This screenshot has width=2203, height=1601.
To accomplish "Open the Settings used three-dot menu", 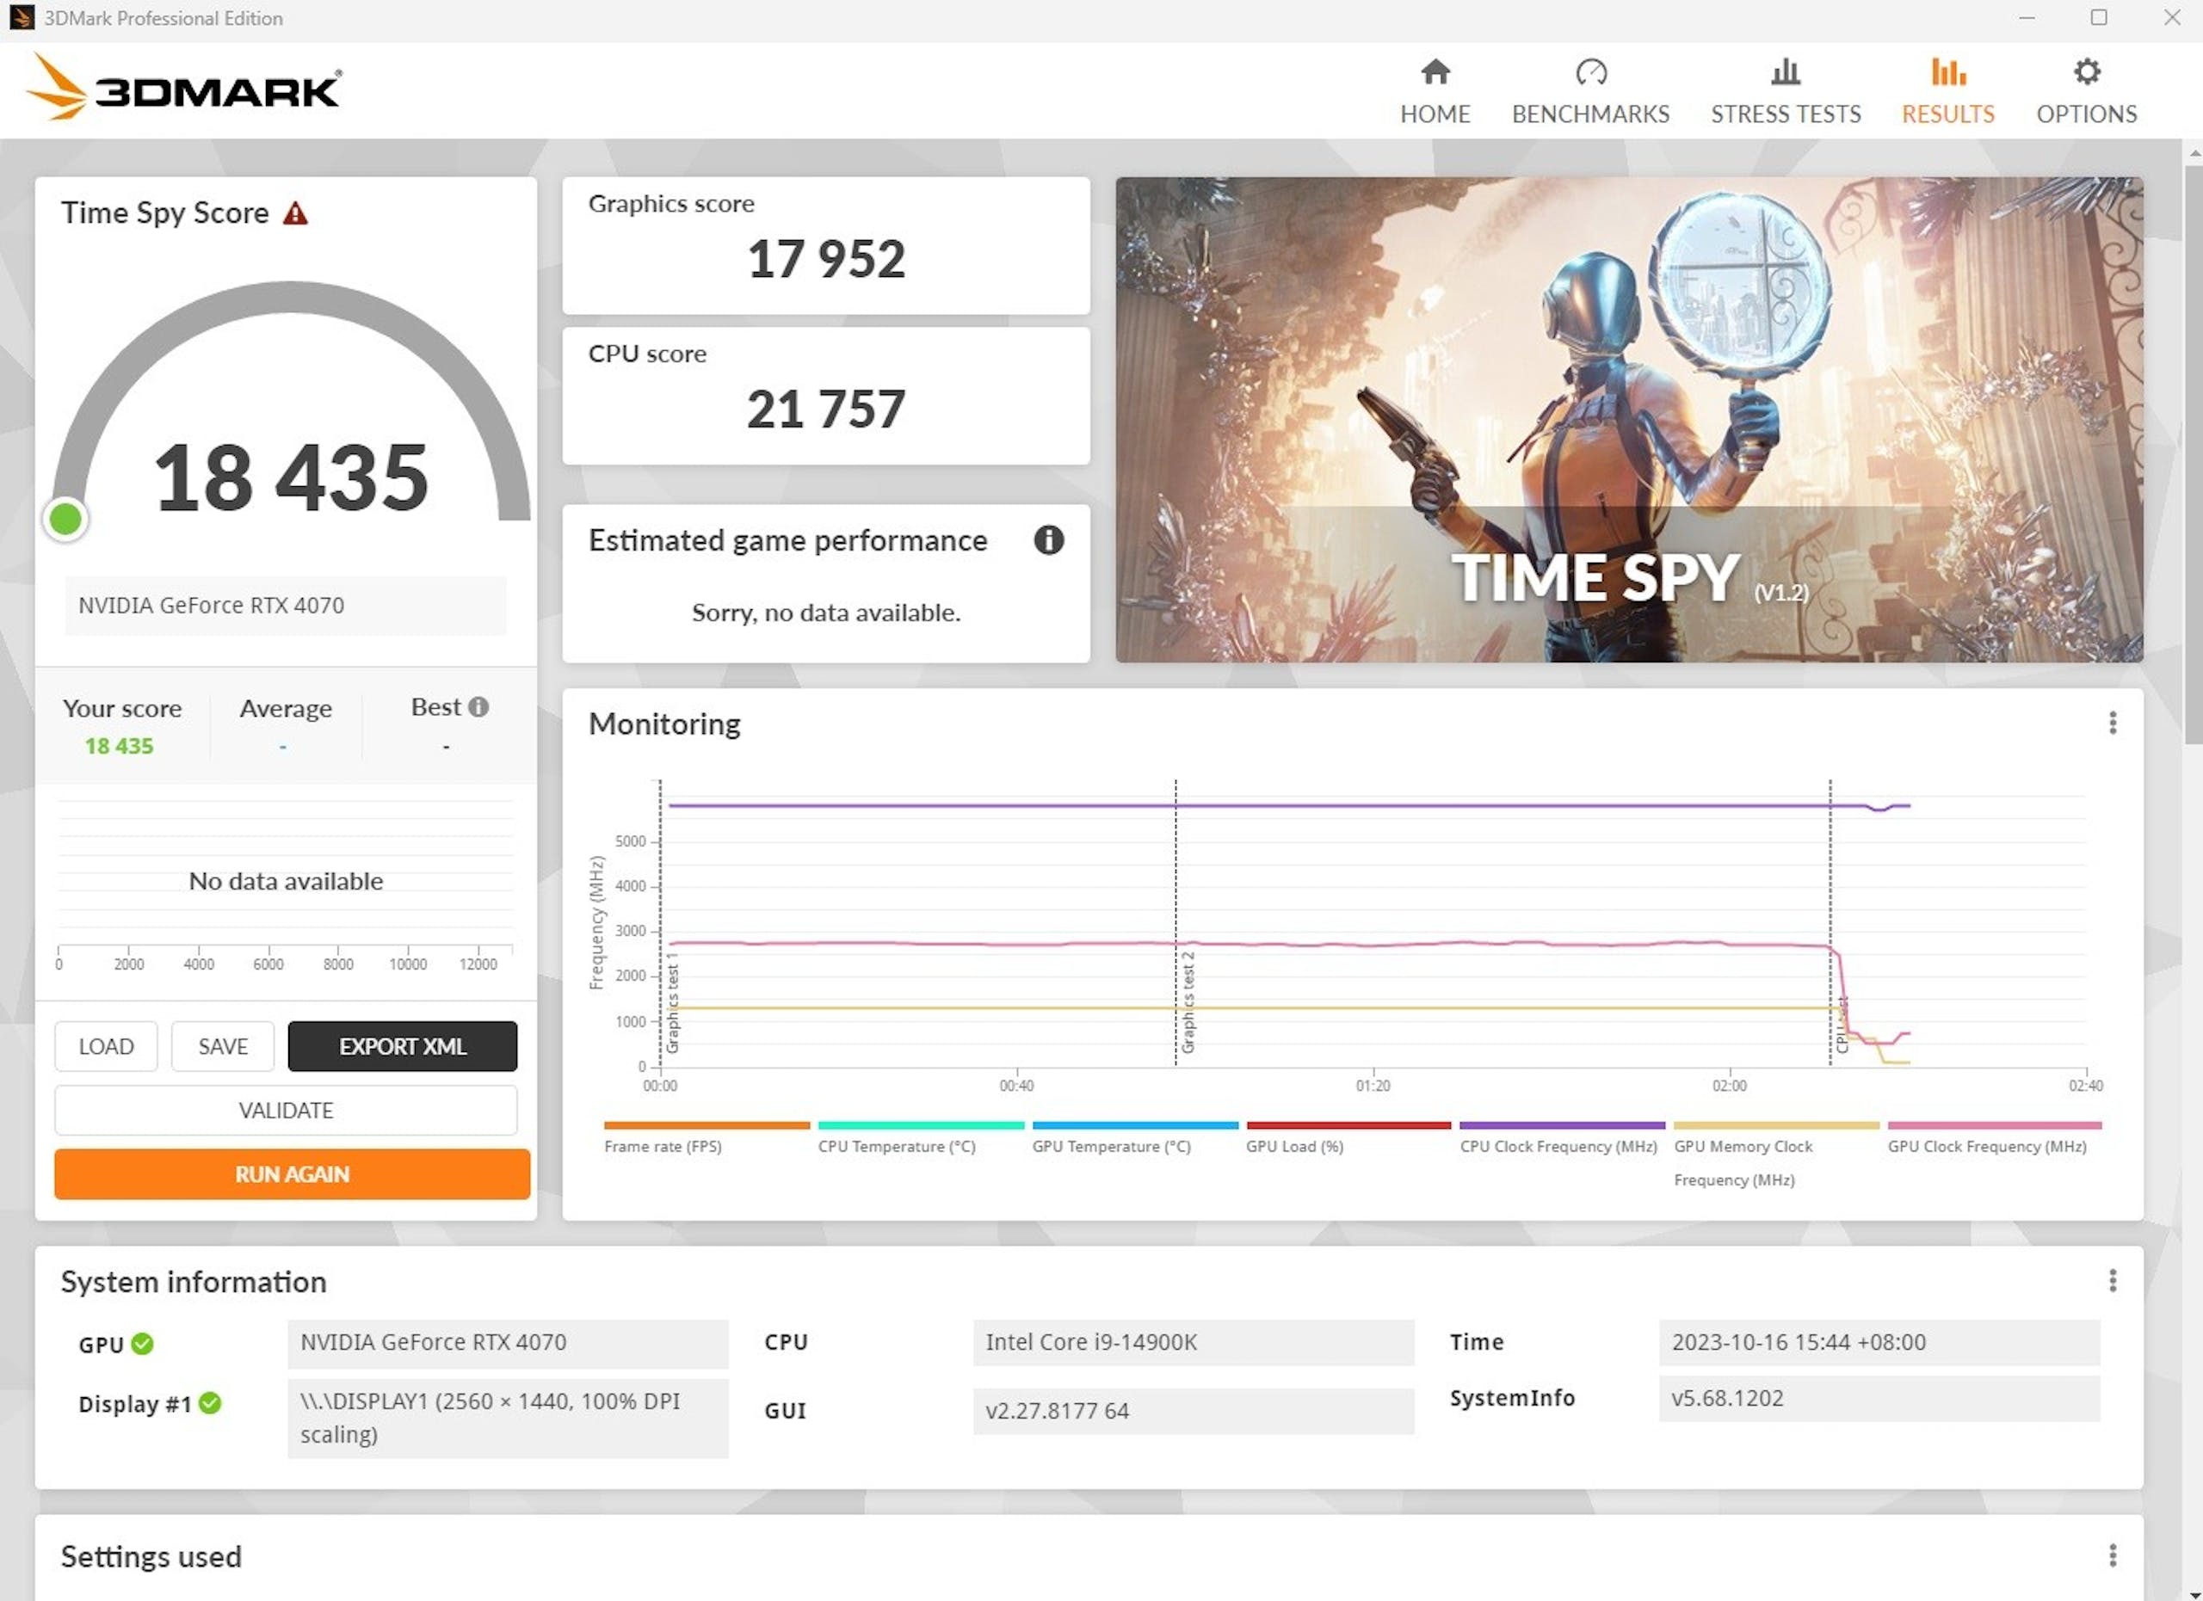I will pos(2112,1555).
